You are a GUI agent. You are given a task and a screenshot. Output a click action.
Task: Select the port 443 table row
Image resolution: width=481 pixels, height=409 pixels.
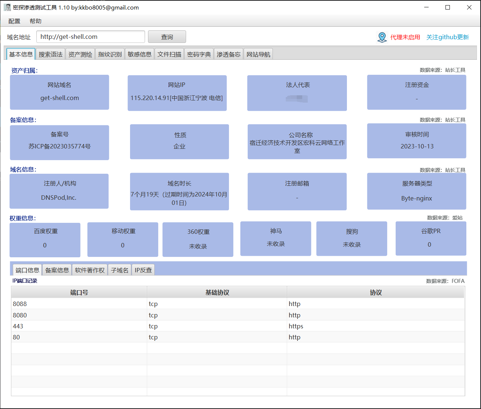(x=238, y=326)
